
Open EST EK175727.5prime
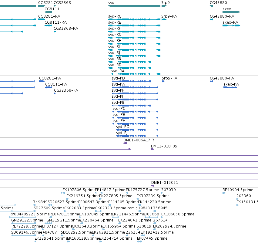click(142, 190)
